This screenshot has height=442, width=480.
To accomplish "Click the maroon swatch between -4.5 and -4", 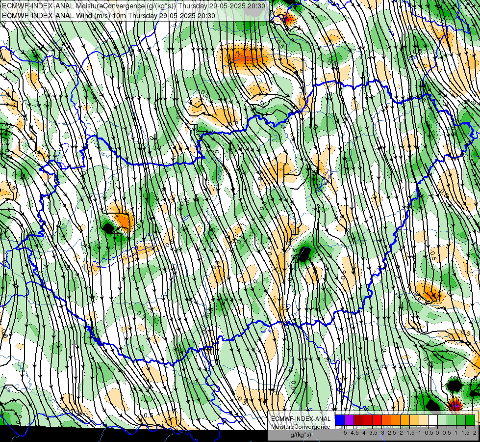I will [358, 420].
